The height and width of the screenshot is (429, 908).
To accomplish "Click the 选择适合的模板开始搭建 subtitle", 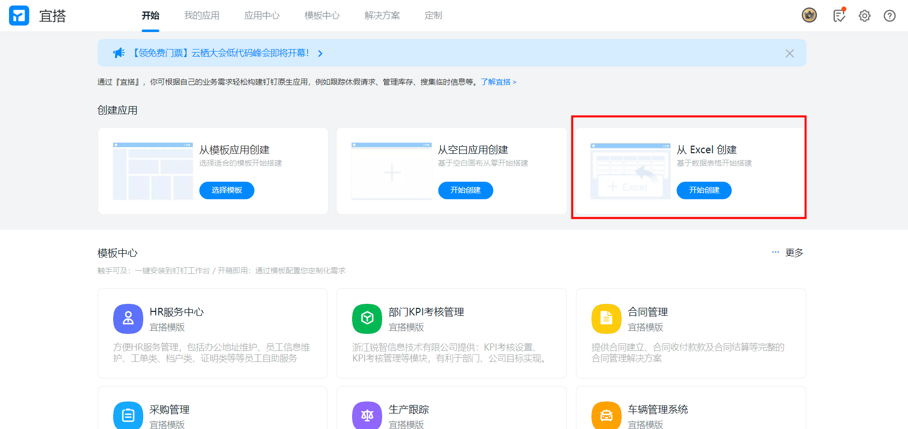I will click(x=240, y=163).
